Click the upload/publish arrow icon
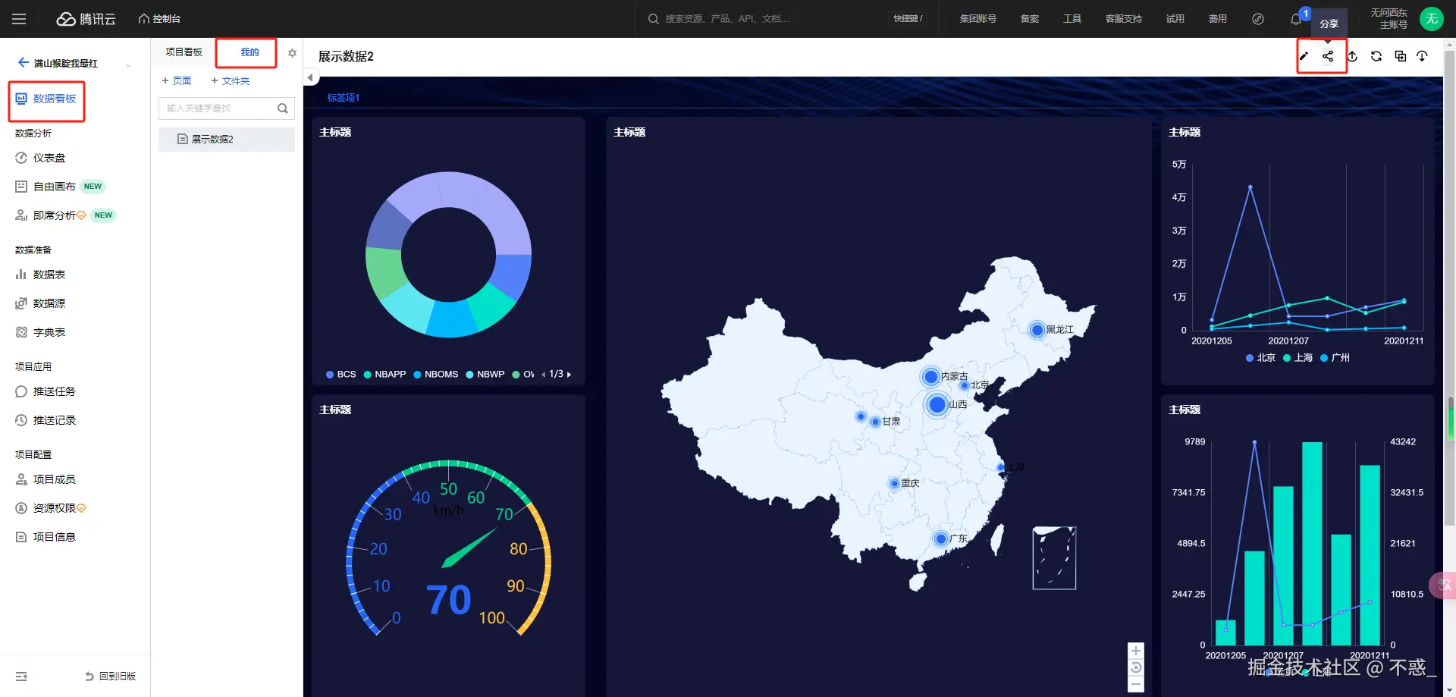 [1352, 56]
